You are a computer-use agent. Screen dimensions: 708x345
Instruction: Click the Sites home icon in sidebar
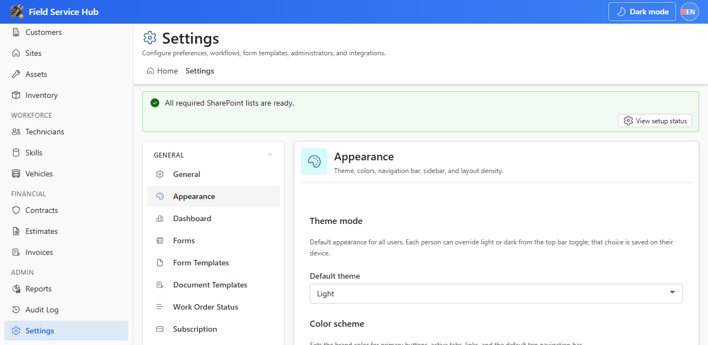(x=16, y=53)
